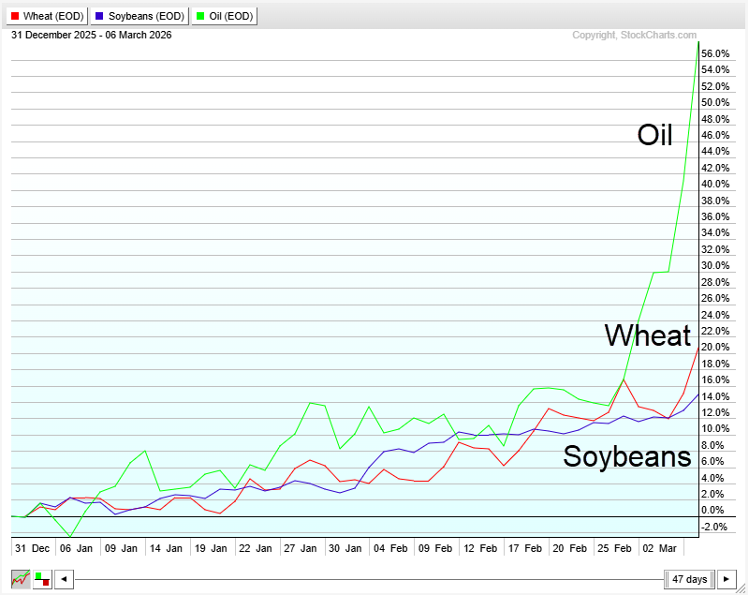Viewport: 749px width, 595px height.
Task: Switch to histogram bar chart mode
Action: tap(42, 579)
